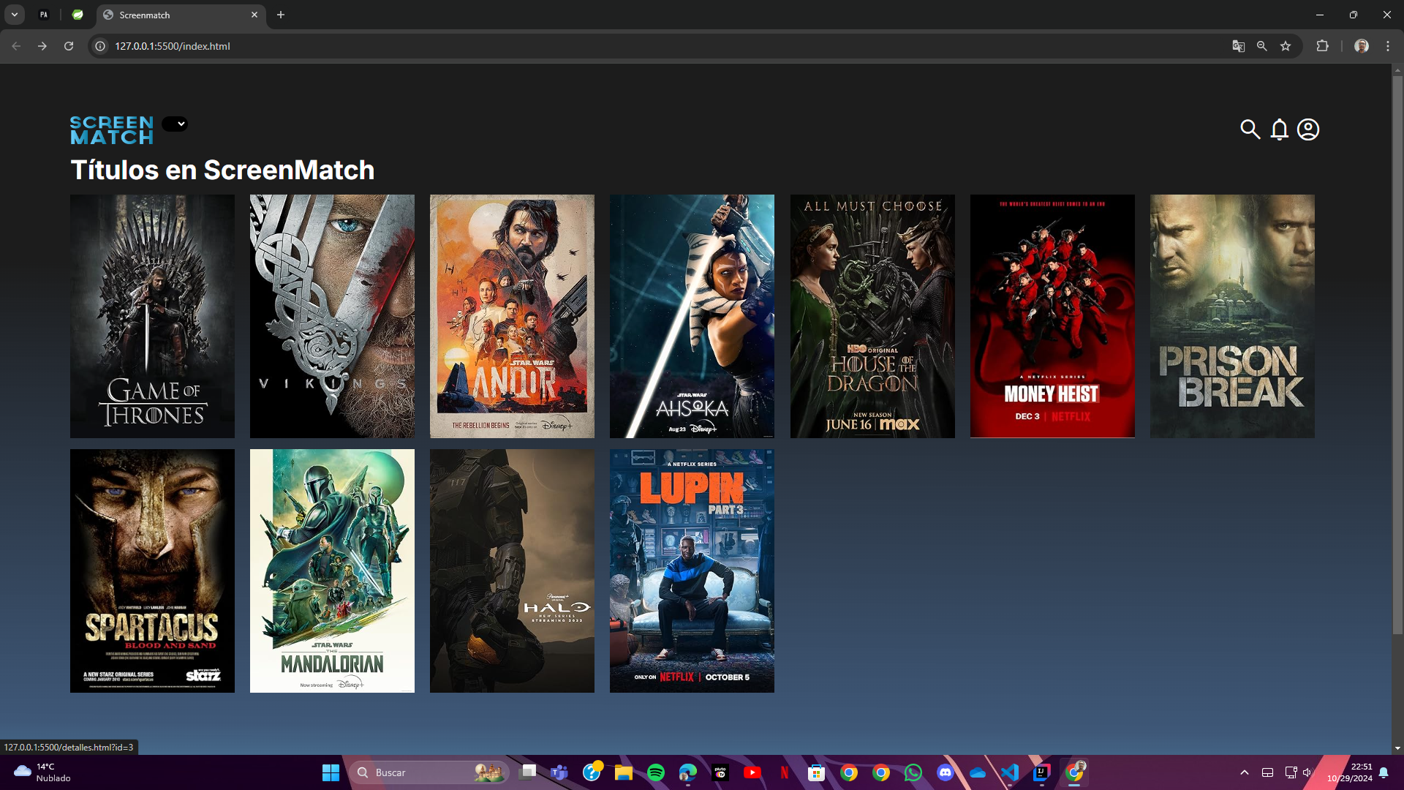Open Microsoft Store from taskbar
Screen dimensions: 1404x790
pos(817,772)
